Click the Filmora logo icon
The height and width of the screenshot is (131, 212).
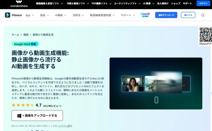click(x=8, y=15)
